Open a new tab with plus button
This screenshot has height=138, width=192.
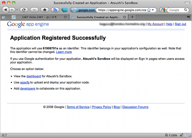(133, 17)
